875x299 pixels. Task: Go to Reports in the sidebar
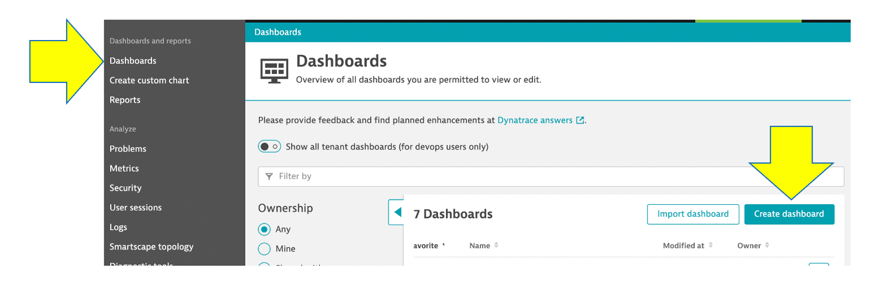[x=125, y=100]
